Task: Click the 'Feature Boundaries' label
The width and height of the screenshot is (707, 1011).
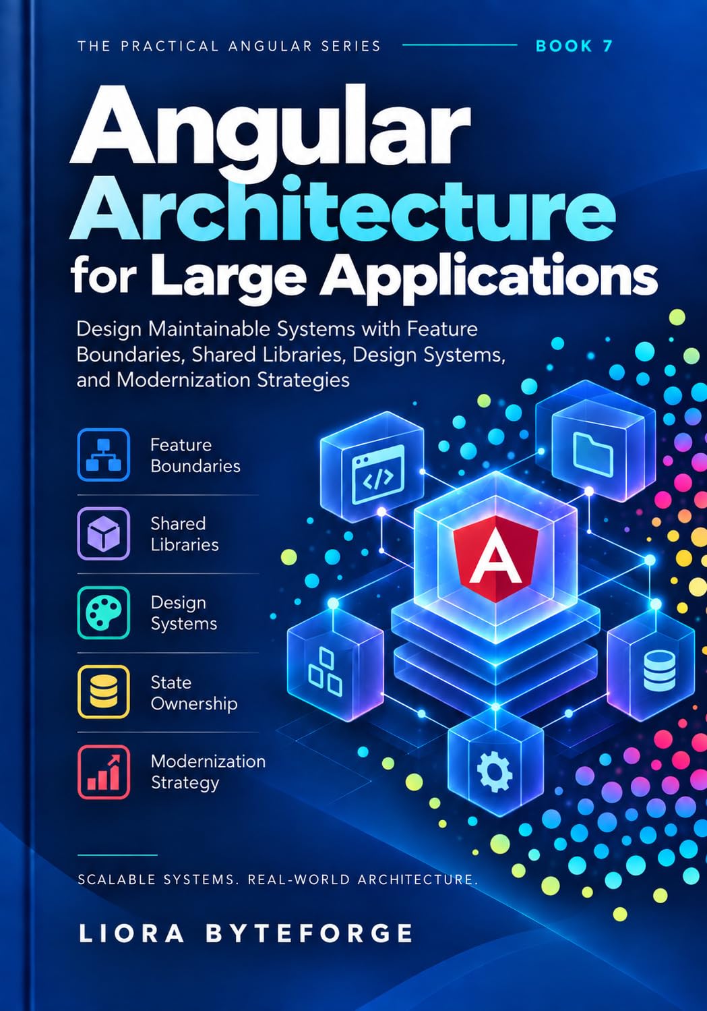Action: click(x=195, y=455)
